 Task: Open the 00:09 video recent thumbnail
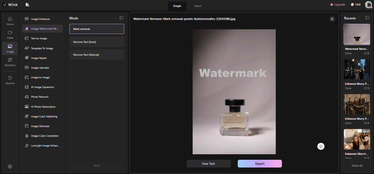point(357,139)
